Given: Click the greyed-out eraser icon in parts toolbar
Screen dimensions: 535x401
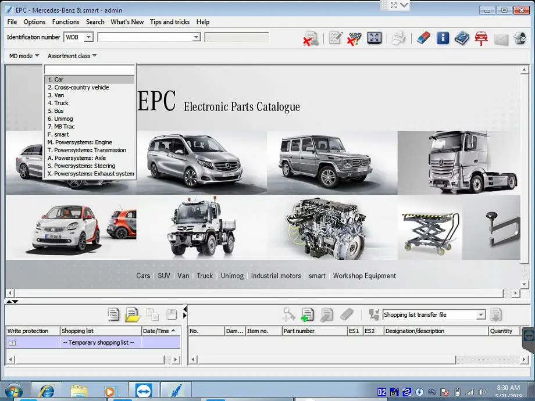Looking at the screenshot, I should click(347, 314).
